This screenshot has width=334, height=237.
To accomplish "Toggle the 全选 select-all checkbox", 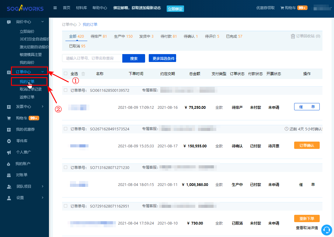I will [x=66, y=74].
